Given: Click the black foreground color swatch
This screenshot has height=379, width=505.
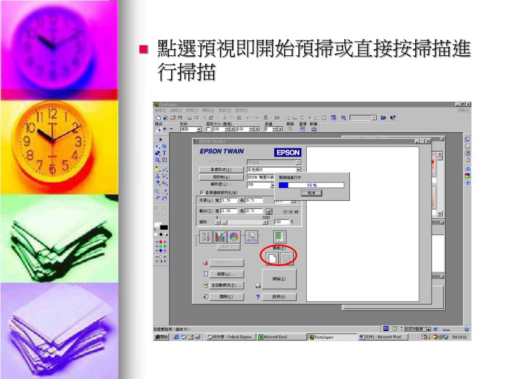Looking at the screenshot, I should [x=164, y=227].
